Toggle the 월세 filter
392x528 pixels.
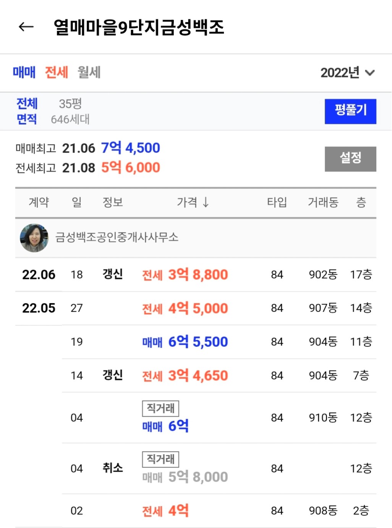tap(89, 72)
